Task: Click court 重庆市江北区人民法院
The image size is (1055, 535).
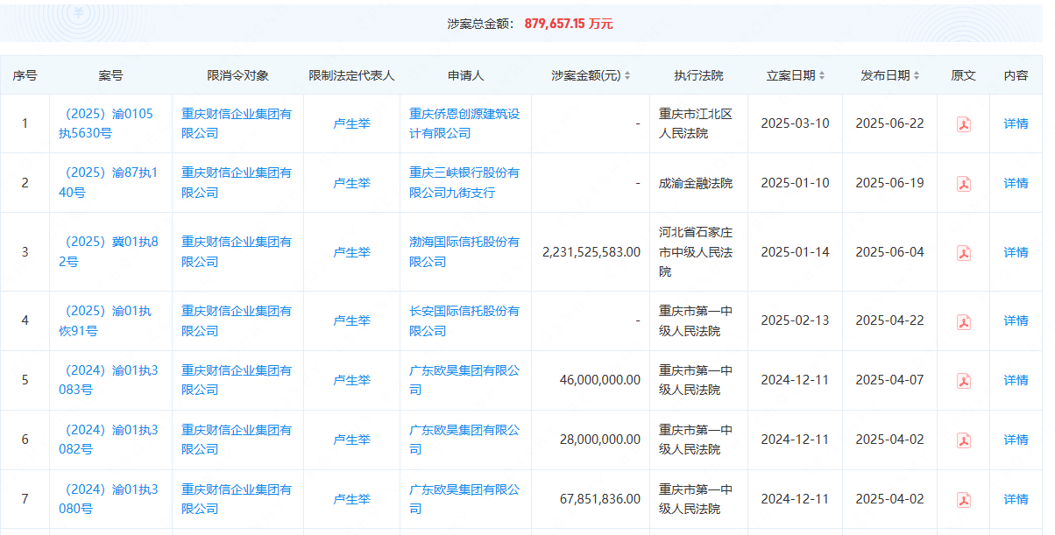Action: 696,123
